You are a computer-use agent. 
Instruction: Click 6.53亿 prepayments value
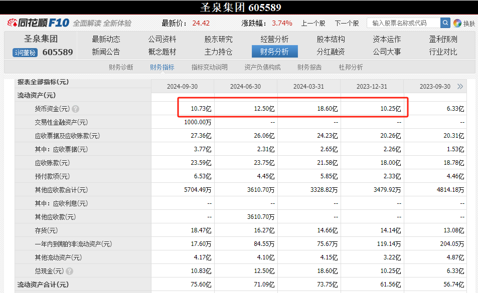203,176
